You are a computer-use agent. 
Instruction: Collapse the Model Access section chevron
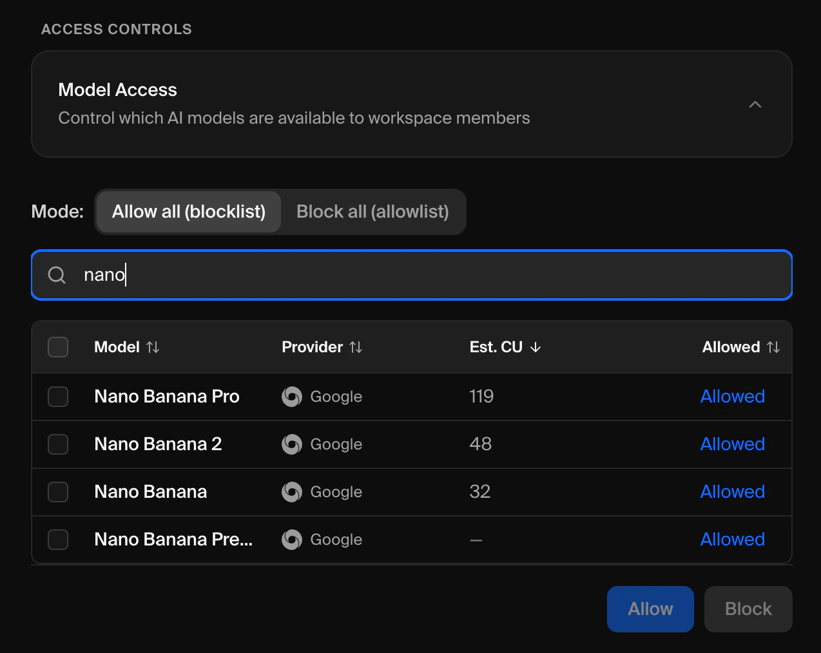click(x=755, y=104)
